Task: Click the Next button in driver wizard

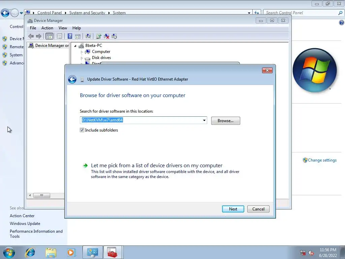Action: click(x=233, y=209)
